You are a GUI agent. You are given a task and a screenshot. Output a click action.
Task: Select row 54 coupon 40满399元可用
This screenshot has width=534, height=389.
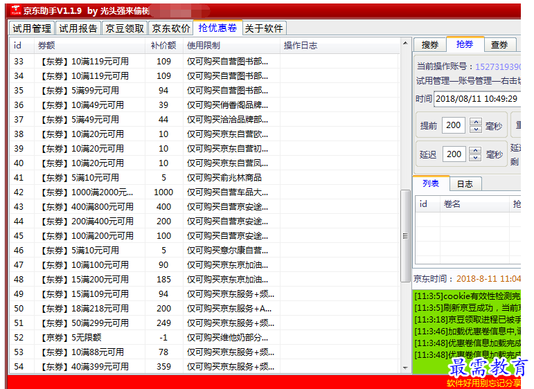point(204,367)
